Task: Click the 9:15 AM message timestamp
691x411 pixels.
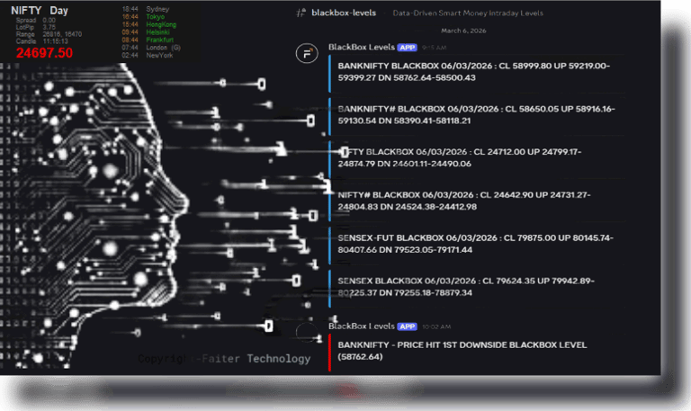Action: pyautogui.click(x=434, y=48)
